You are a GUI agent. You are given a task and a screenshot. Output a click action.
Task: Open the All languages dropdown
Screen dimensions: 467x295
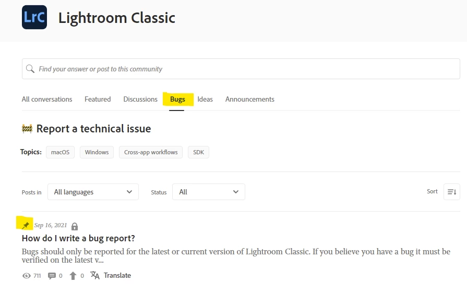click(x=93, y=192)
